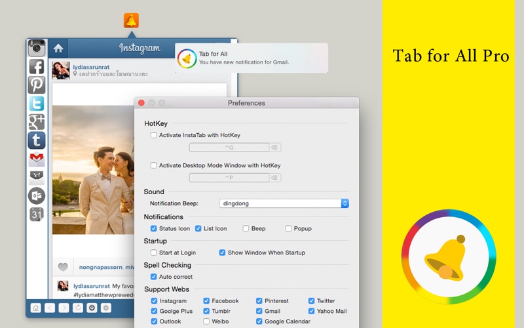Disable Auto correct spell checking

click(x=154, y=277)
